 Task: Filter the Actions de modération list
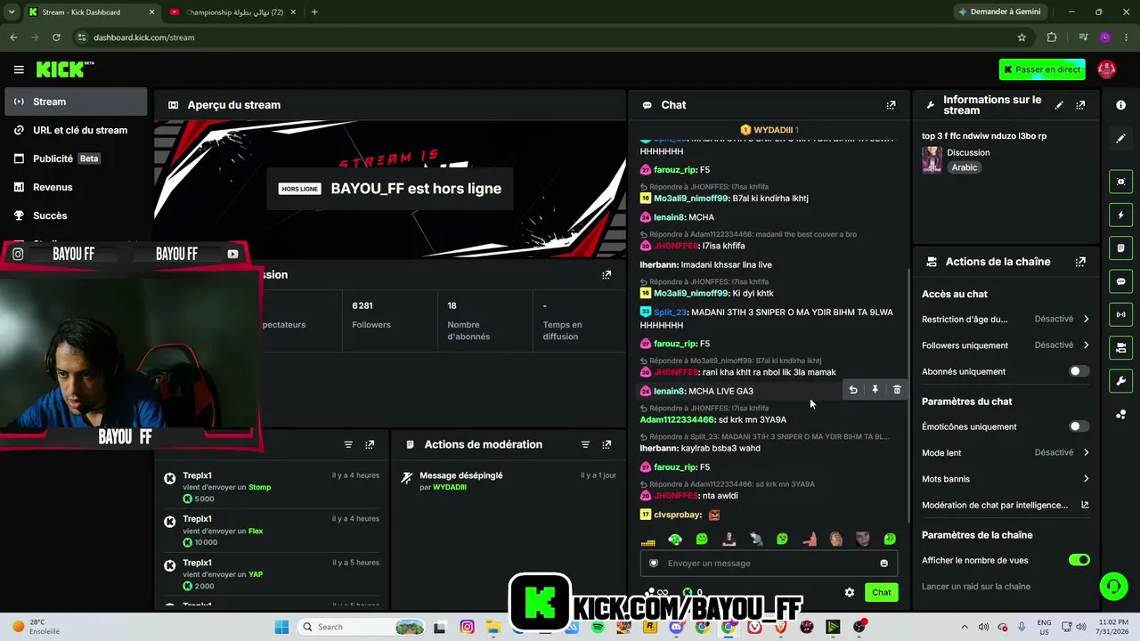coord(585,444)
